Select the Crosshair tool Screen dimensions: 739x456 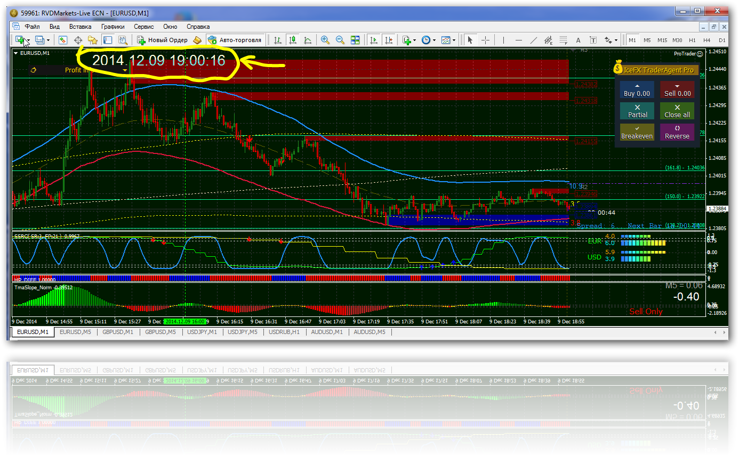[485, 40]
